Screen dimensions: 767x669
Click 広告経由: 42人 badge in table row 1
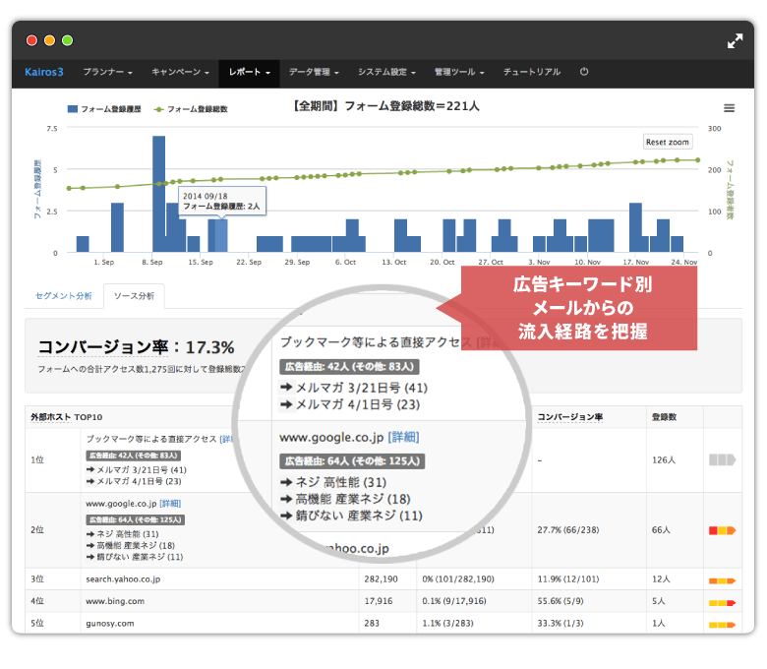(134, 456)
